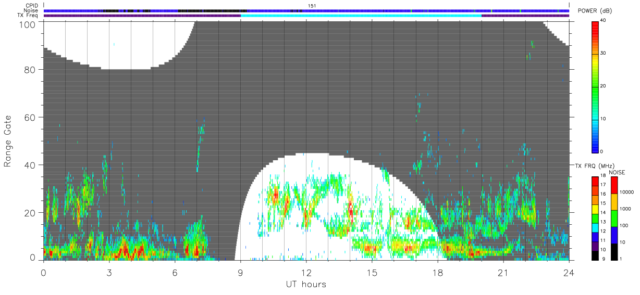Select the 24 tick on UT hours axis
Image resolution: width=640 pixels, height=295 pixels.
tap(569, 272)
